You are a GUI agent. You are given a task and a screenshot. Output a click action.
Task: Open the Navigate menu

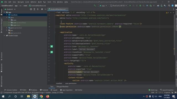point(21,2)
